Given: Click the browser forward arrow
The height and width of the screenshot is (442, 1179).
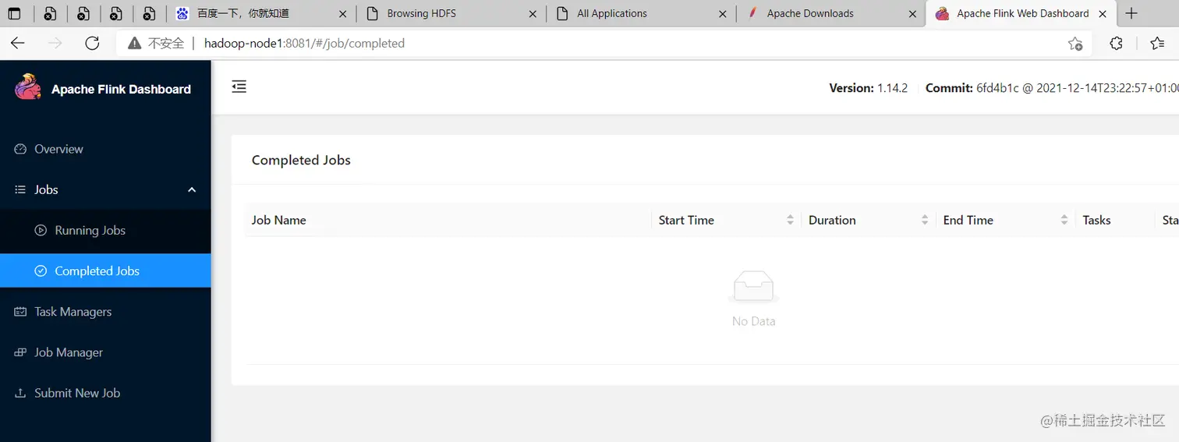Looking at the screenshot, I should tap(55, 43).
